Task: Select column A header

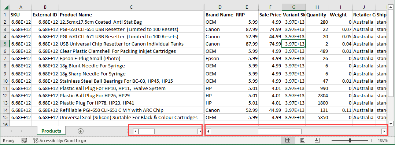Action: click(21, 7)
